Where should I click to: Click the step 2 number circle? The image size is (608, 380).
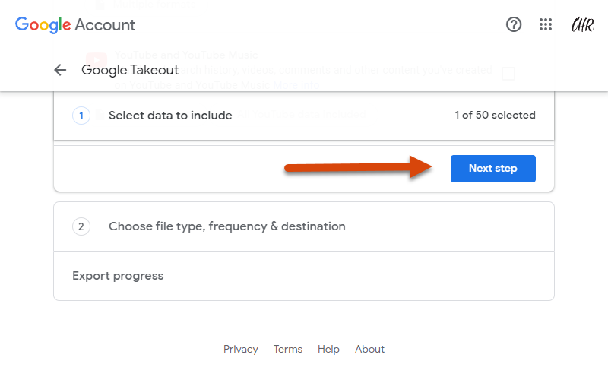81,226
